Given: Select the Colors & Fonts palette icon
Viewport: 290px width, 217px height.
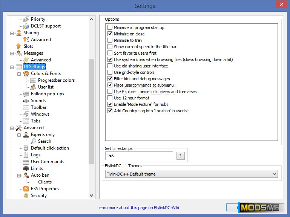Looking at the screenshot, I should coord(26,73).
